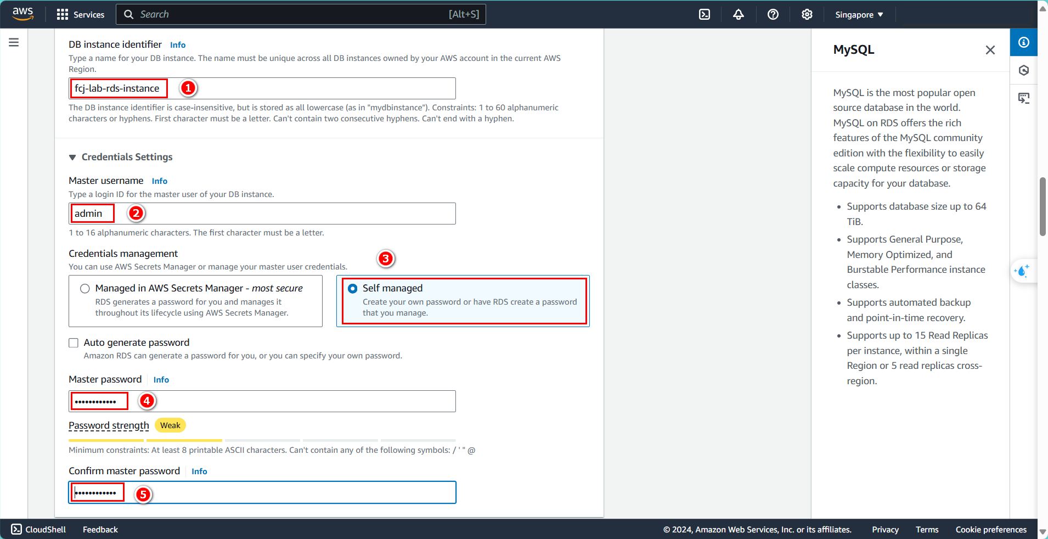
Task: Open the floating assistant sparkle icon
Action: point(1022,271)
